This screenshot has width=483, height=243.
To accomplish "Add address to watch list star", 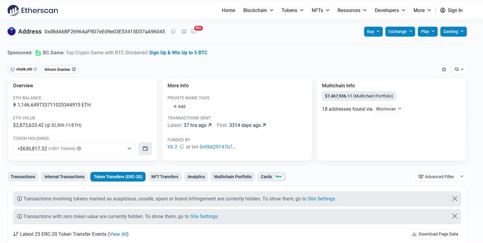I will pyautogui.click(x=444, y=69).
